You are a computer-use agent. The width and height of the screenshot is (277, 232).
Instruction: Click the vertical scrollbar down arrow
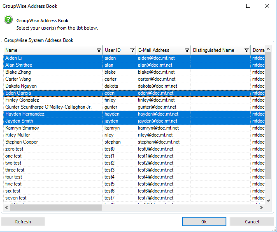(268, 200)
